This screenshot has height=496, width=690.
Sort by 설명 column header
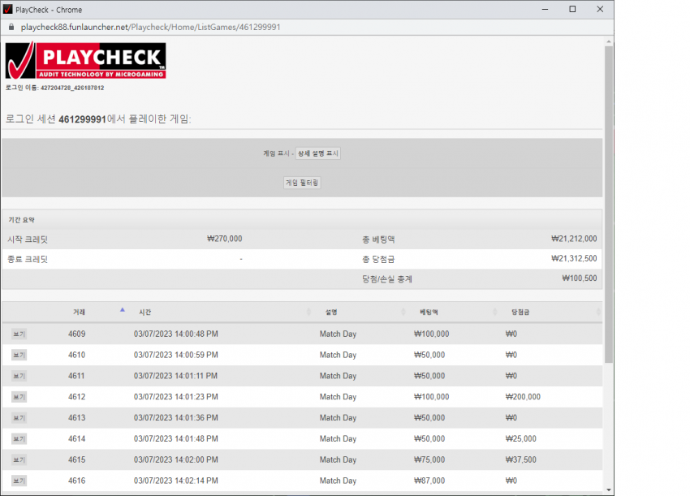[x=331, y=312]
